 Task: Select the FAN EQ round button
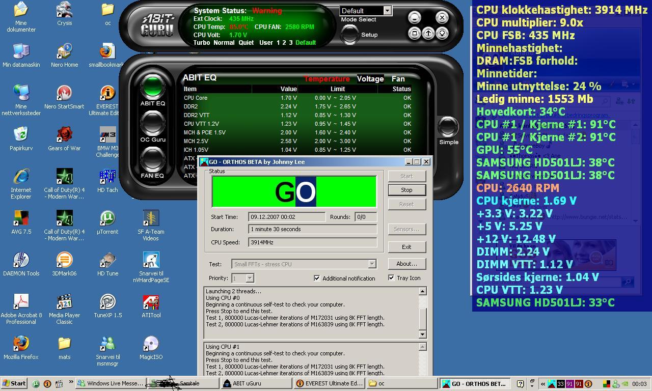pos(152,159)
